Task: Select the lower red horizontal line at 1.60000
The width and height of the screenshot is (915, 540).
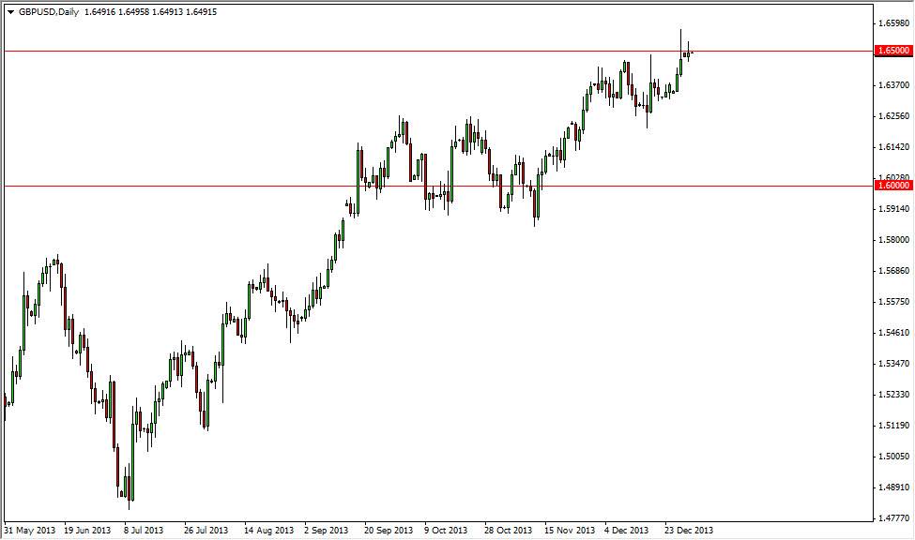Action: click(x=437, y=187)
